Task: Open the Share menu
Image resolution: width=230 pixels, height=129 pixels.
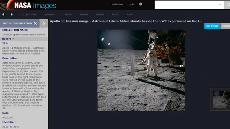Action: point(84,14)
